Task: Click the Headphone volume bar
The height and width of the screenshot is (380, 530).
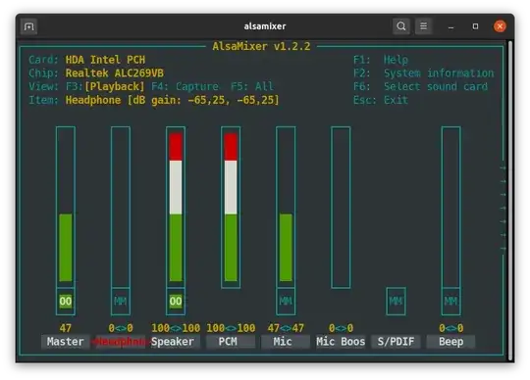Action: pyautogui.click(x=121, y=207)
